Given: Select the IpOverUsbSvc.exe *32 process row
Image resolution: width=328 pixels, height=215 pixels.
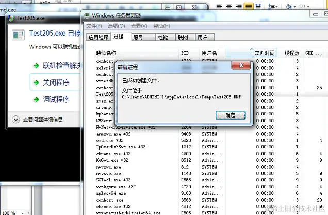Looking at the screenshot, I should [x=209, y=147].
